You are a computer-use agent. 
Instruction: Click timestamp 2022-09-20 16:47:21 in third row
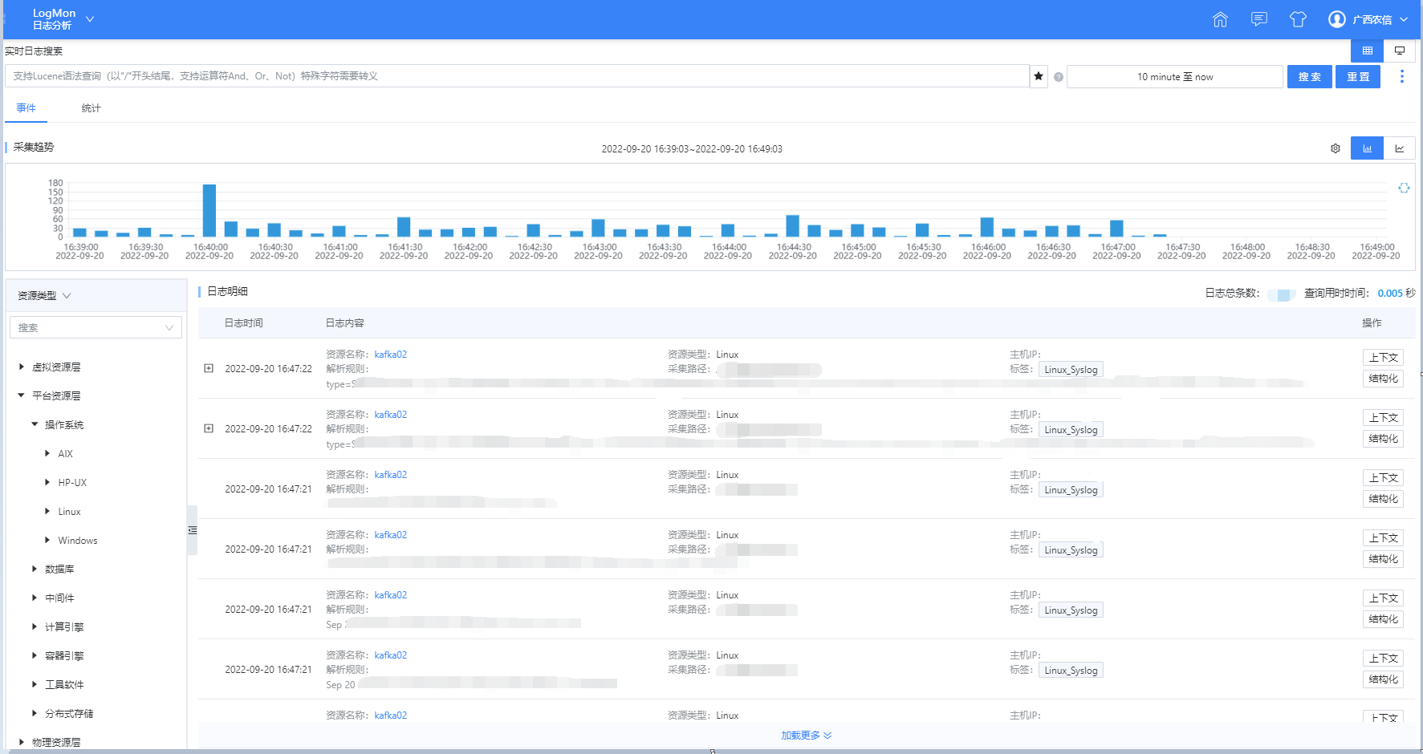pos(268,489)
